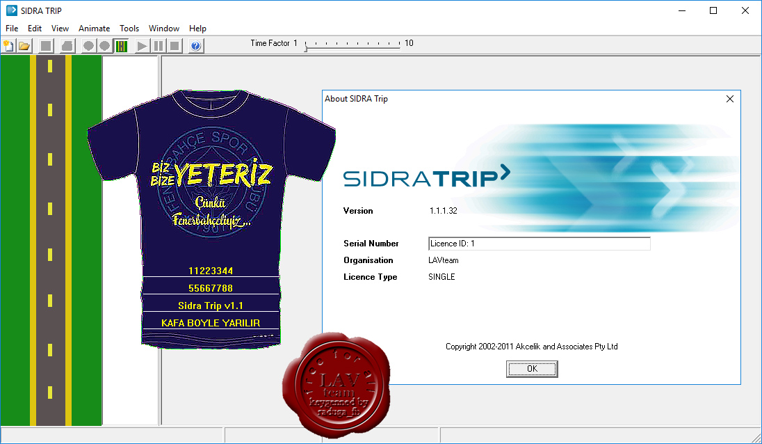
Task: Click the SIDRA TRIP app icon in the title bar
Action: click(x=11, y=10)
